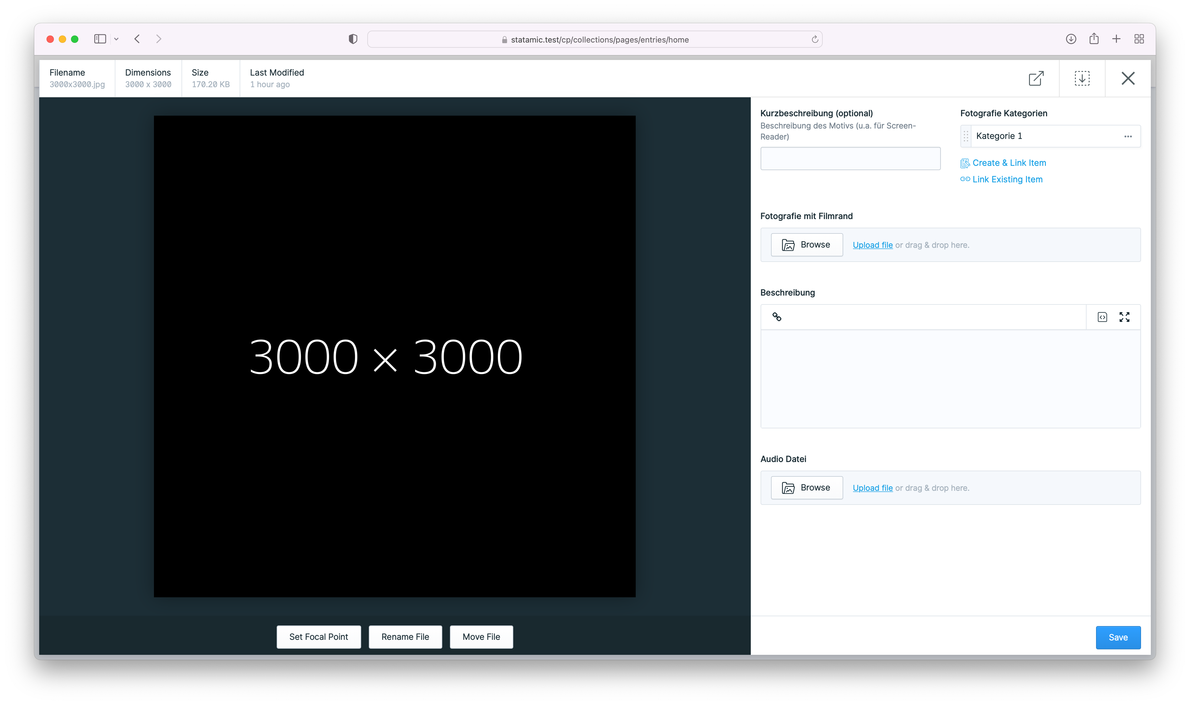1190x705 pixels.
Task: Click the Create & Link Item icon
Action: coord(965,163)
